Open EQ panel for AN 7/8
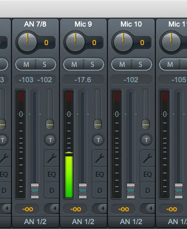This screenshot has height=229, width=187. [x=52, y=175]
